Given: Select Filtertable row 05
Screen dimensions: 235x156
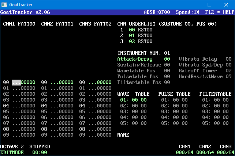Looking at the screenshot, I should 215,123.
